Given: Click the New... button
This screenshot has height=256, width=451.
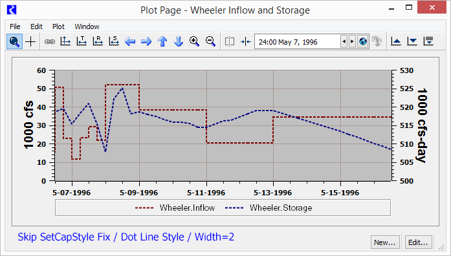Looking at the screenshot, I should point(385,242).
